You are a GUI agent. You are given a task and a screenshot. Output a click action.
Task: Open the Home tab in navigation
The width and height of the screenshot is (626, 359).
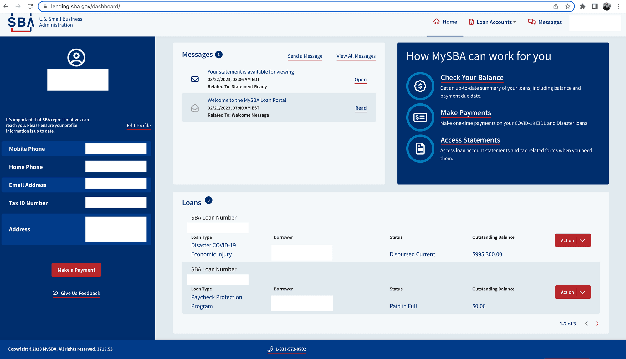tap(445, 22)
